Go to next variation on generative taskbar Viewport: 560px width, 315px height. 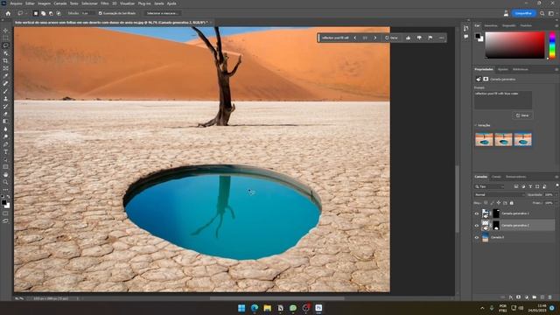click(375, 38)
